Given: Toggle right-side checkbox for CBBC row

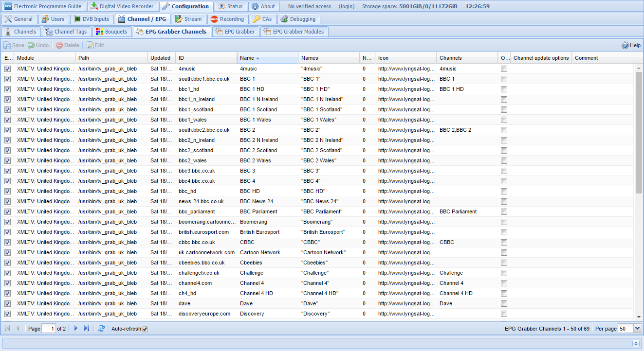Looking at the screenshot, I should click(504, 243).
